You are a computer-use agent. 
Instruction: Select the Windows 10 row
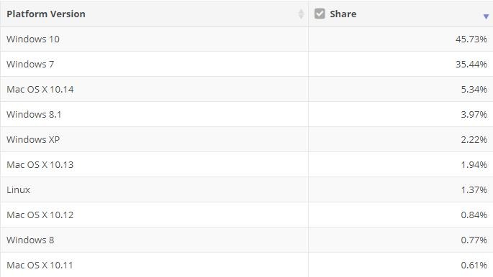pyautogui.click(x=246, y=39)
